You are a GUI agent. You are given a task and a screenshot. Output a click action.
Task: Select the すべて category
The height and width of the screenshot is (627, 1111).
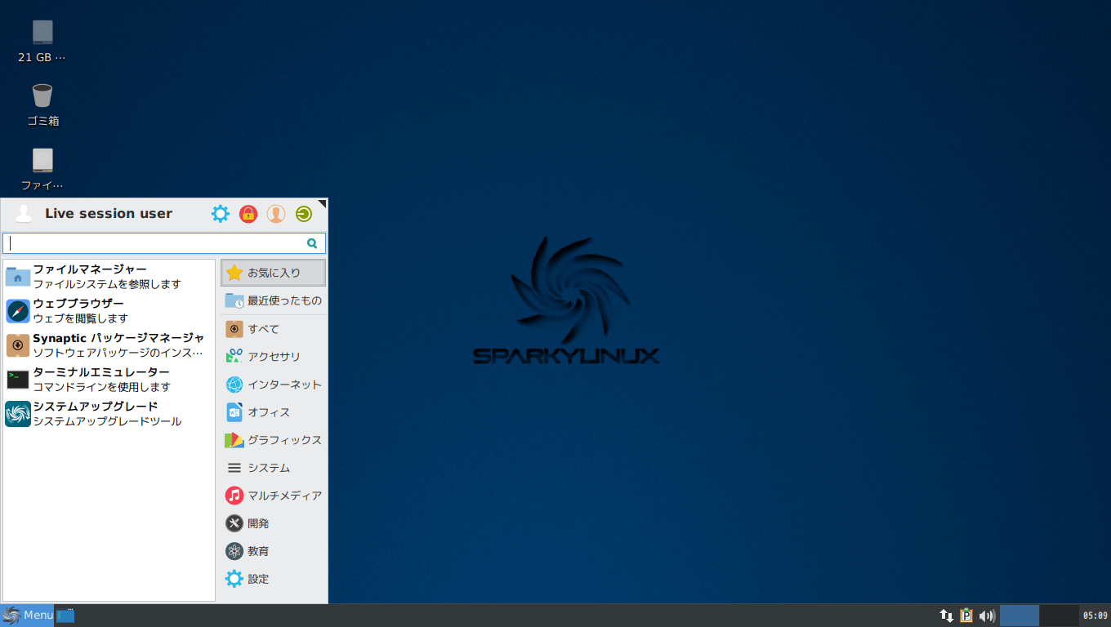pos(273,329)
